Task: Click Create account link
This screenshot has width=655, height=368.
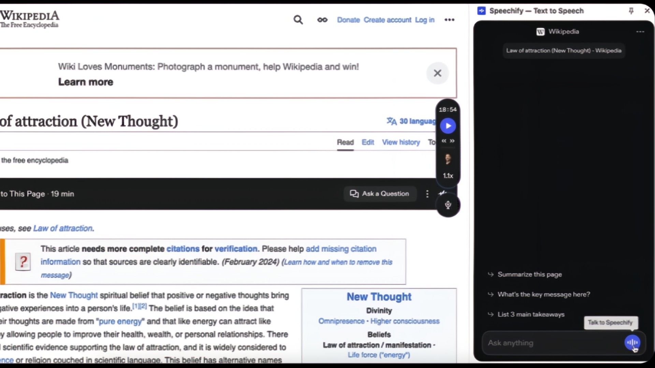Action: pyautogui.click(x=388, y=20)
